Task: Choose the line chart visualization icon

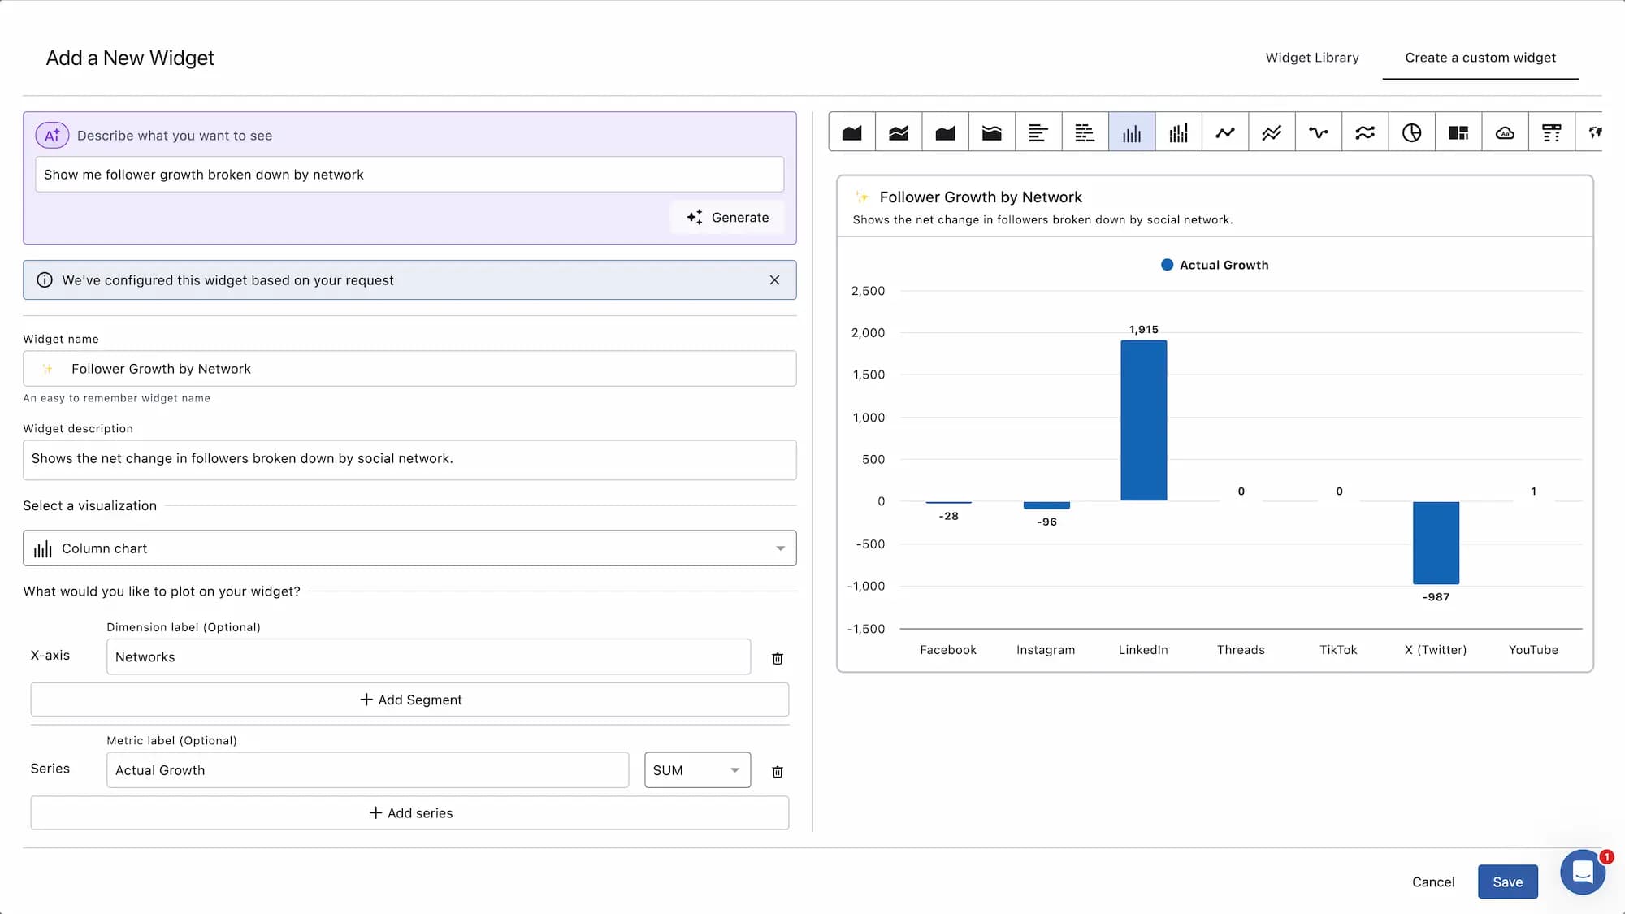Action: [1225, 132]
